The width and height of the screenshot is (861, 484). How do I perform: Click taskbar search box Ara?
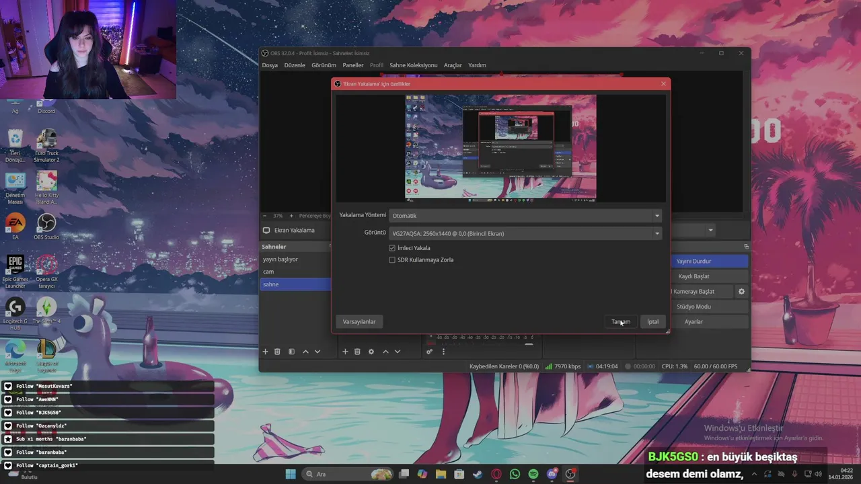[346, 474]
